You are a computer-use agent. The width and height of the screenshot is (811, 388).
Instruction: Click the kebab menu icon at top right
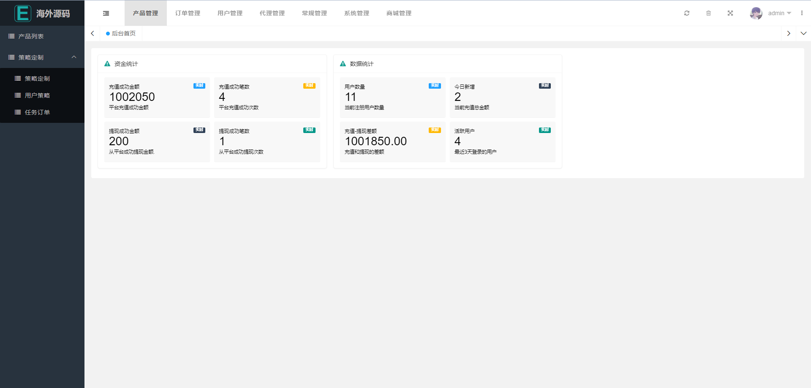point(802,13)
